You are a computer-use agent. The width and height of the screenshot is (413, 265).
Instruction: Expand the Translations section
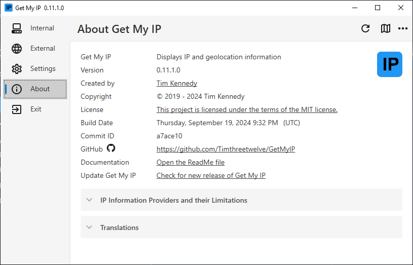(x=241, y=228)
